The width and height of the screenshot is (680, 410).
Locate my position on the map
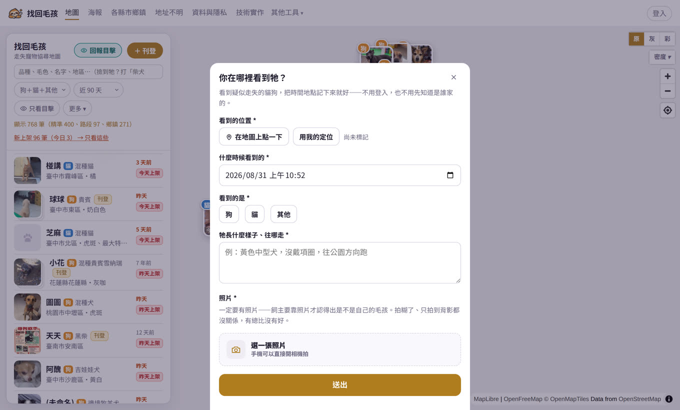[667, 110]
